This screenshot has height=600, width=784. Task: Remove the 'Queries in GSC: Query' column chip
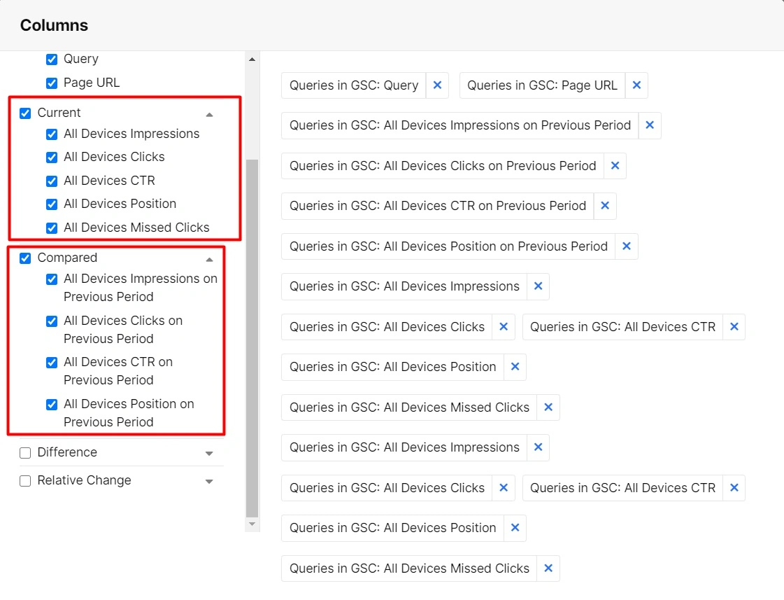pos(437,85)
